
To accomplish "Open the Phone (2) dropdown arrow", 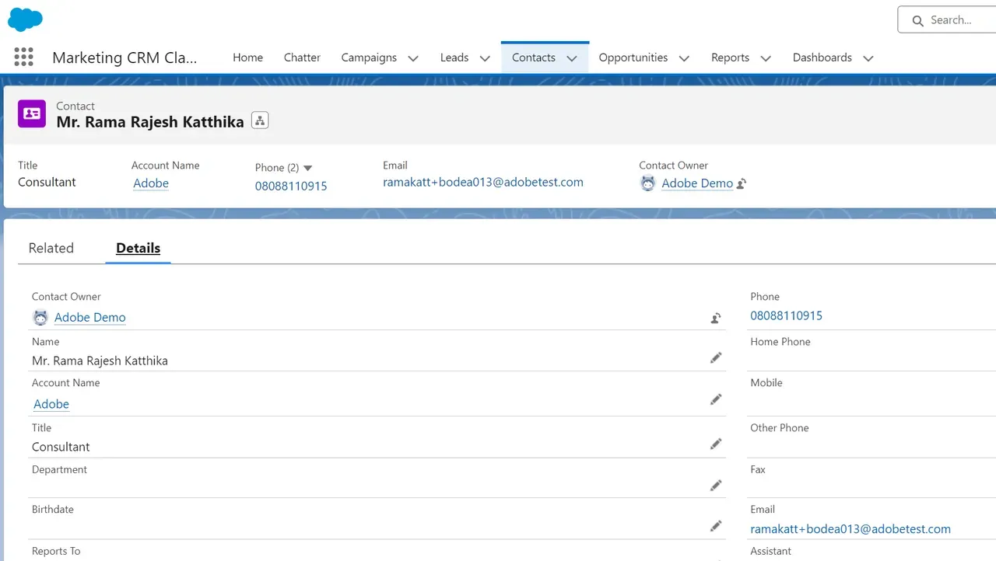I will 307,168.
